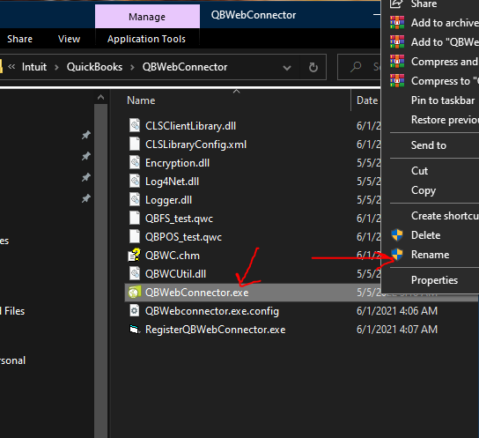
Task: Open the Application Tools tab
Action: pyautogui.click(x=147, y=39)
